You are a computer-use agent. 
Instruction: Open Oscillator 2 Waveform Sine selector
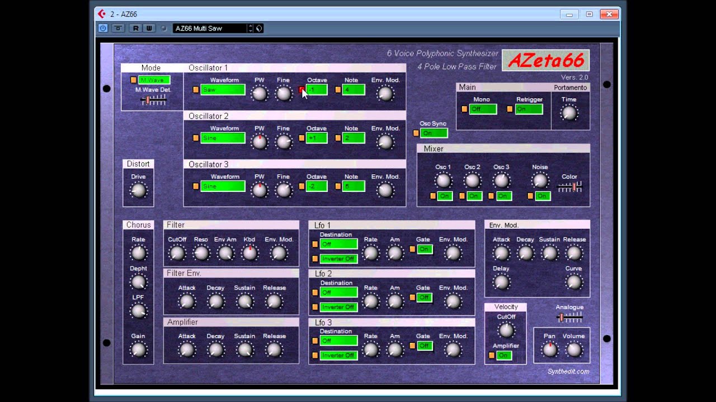click(223, 138)
